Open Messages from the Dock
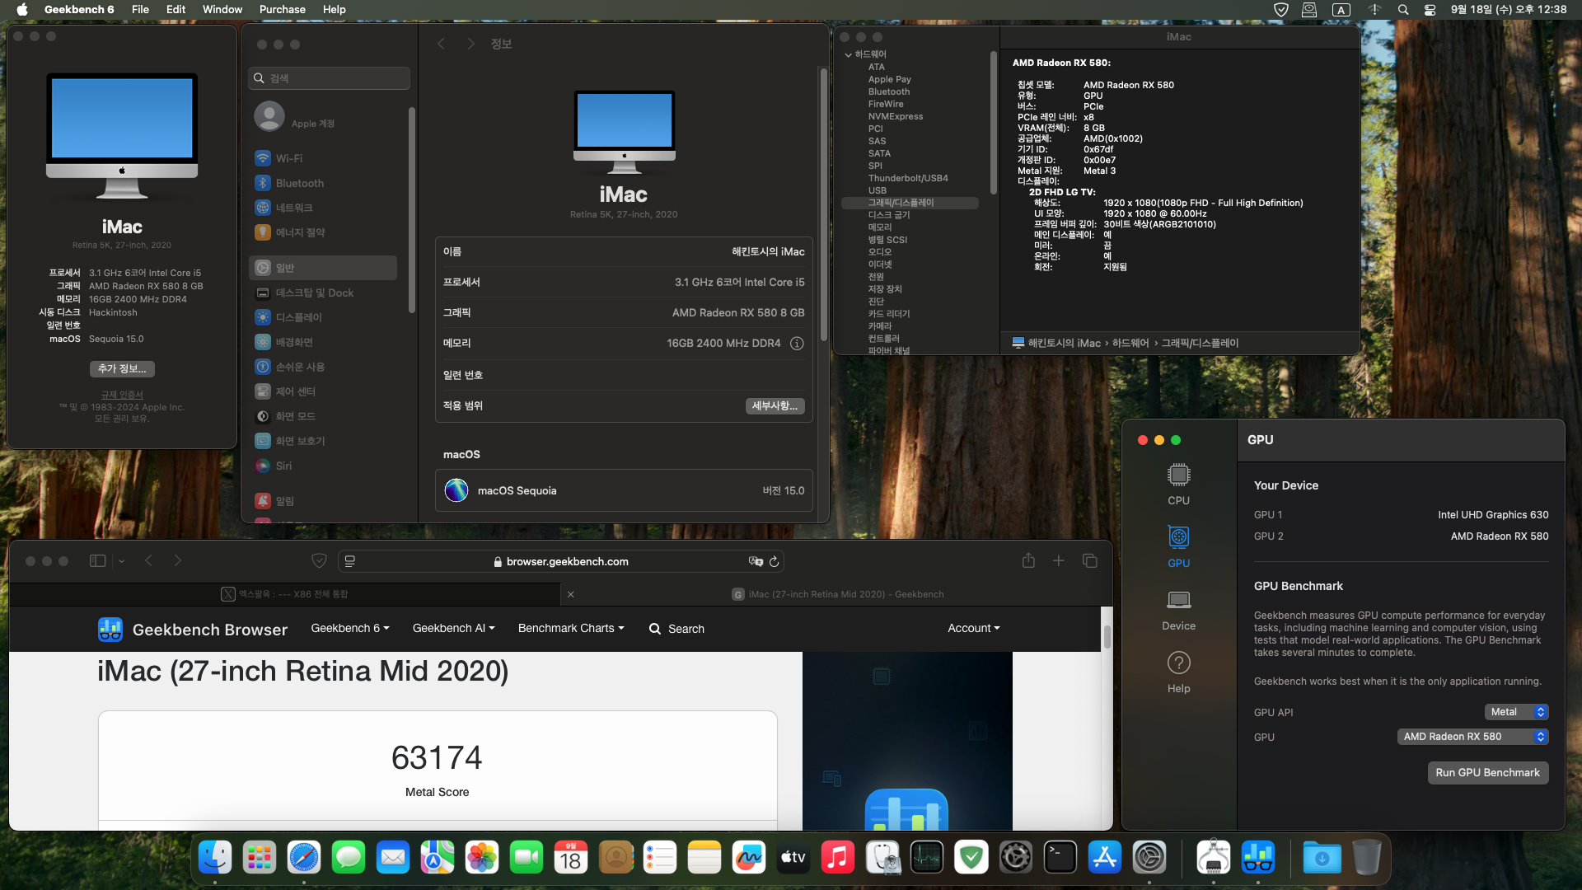The height and width of the screenshot is (890, 1582). point(349,858)
